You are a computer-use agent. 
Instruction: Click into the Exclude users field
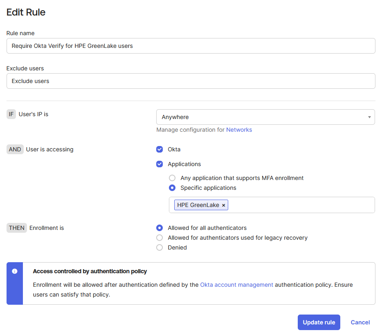click(191, 81)
